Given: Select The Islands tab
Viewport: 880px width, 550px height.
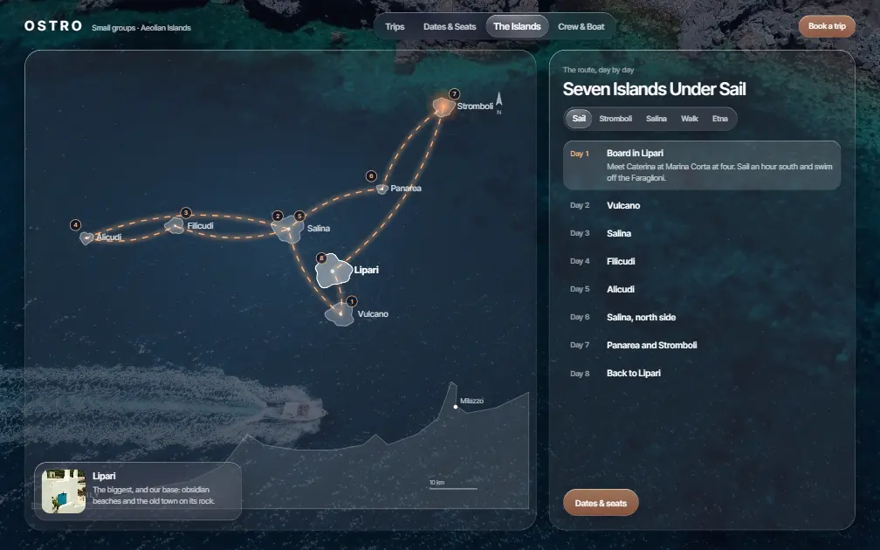Looking at the screenshot, I should [517, 26].
